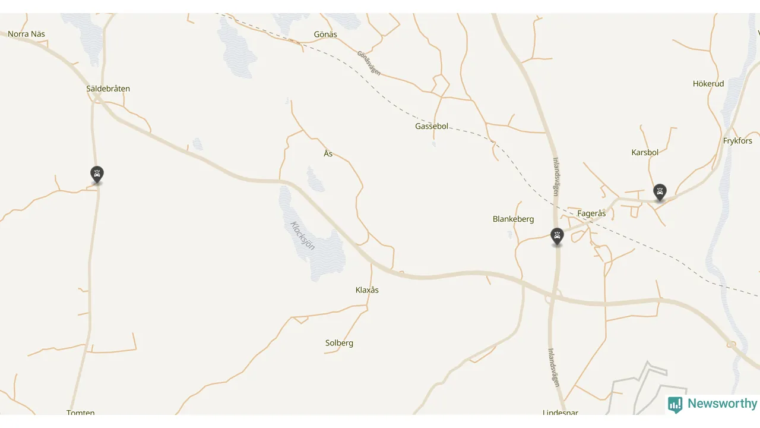
Task: Click the Solberg place label
Action: point(339,343)
